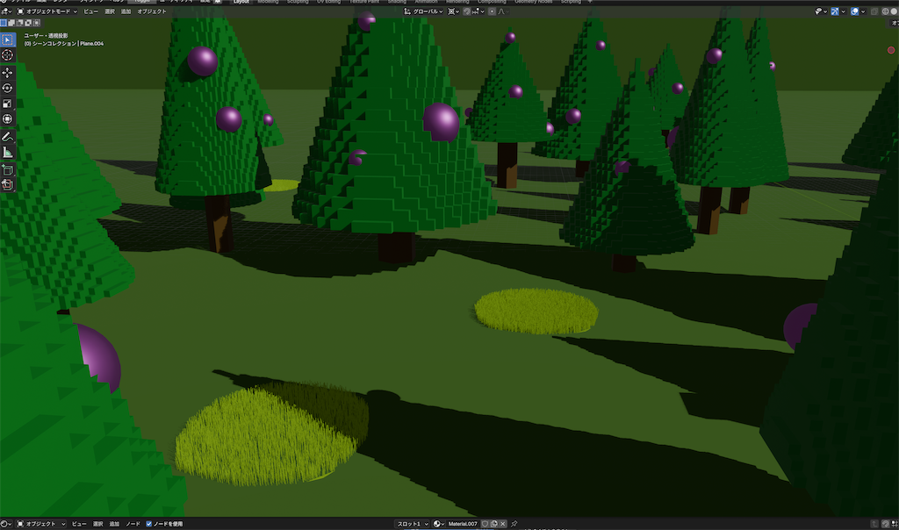Click the red axis gizmo dot

tap(891, 50)
